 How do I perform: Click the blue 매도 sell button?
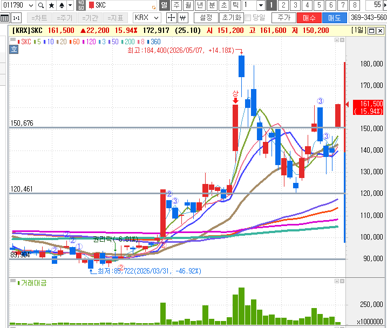point(335,18)
